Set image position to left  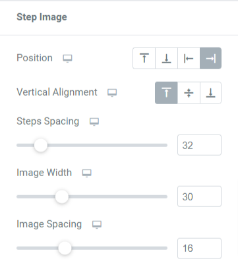[189, 58]
